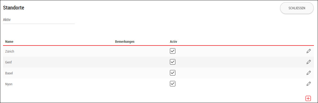
Task: Sort by the Name column header
Action: [x=9, y=42]
